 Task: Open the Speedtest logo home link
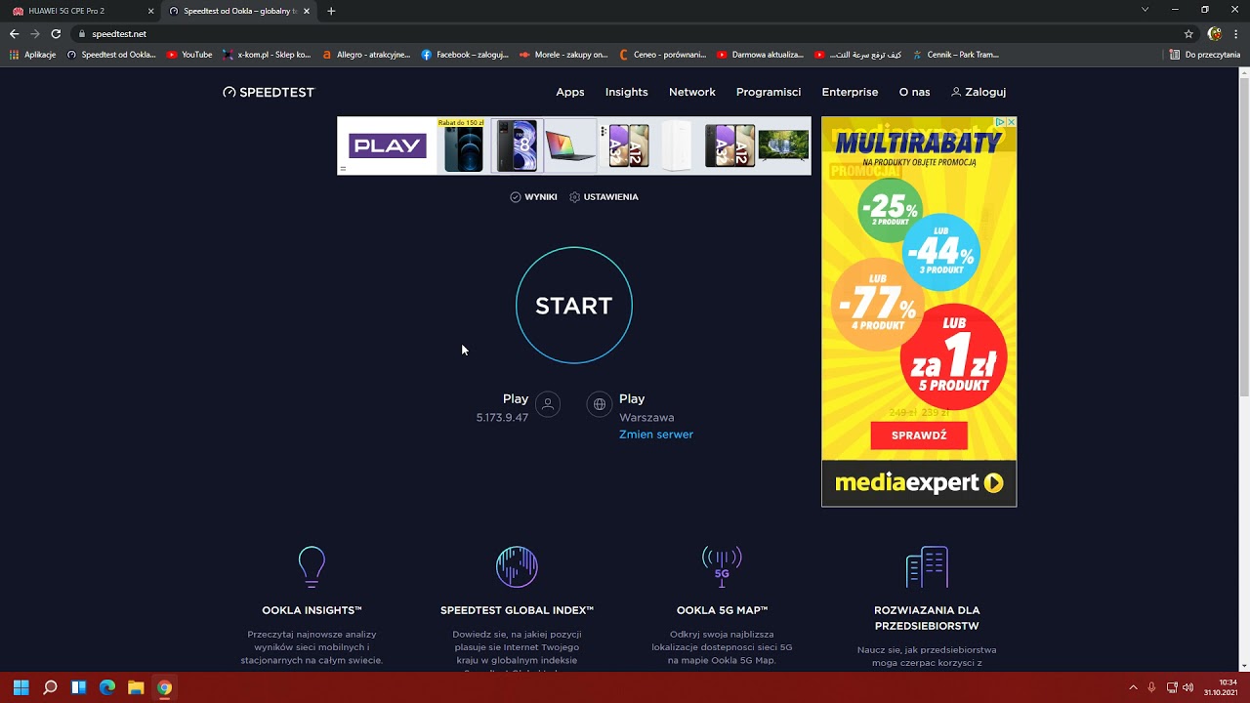click(x=269, y=92)
